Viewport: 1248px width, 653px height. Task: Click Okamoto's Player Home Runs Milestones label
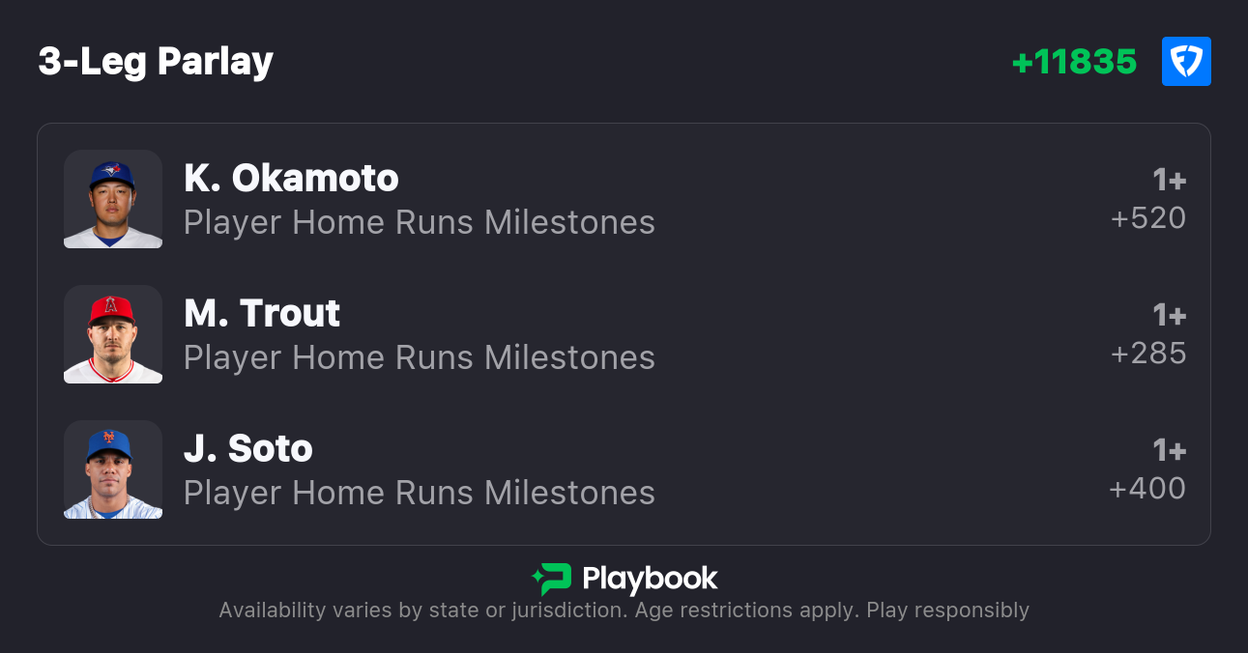click(x=420, y=222)
